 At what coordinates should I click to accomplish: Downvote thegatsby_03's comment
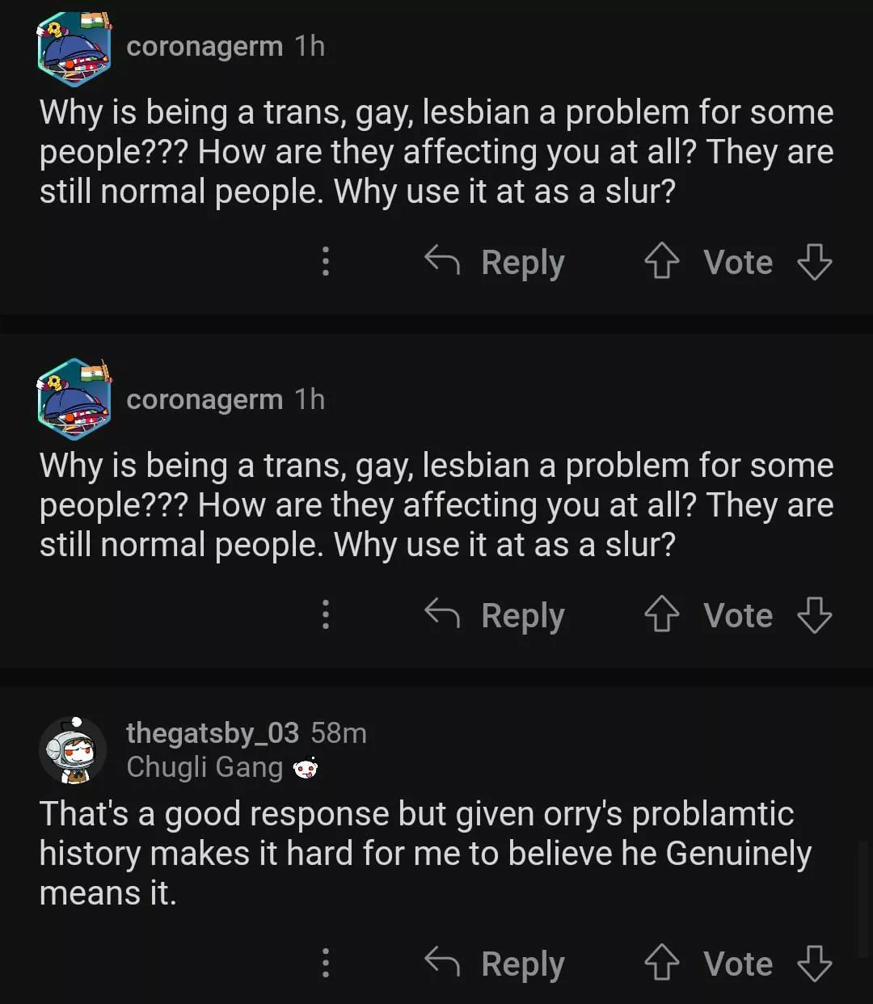[x=814, y=964]
